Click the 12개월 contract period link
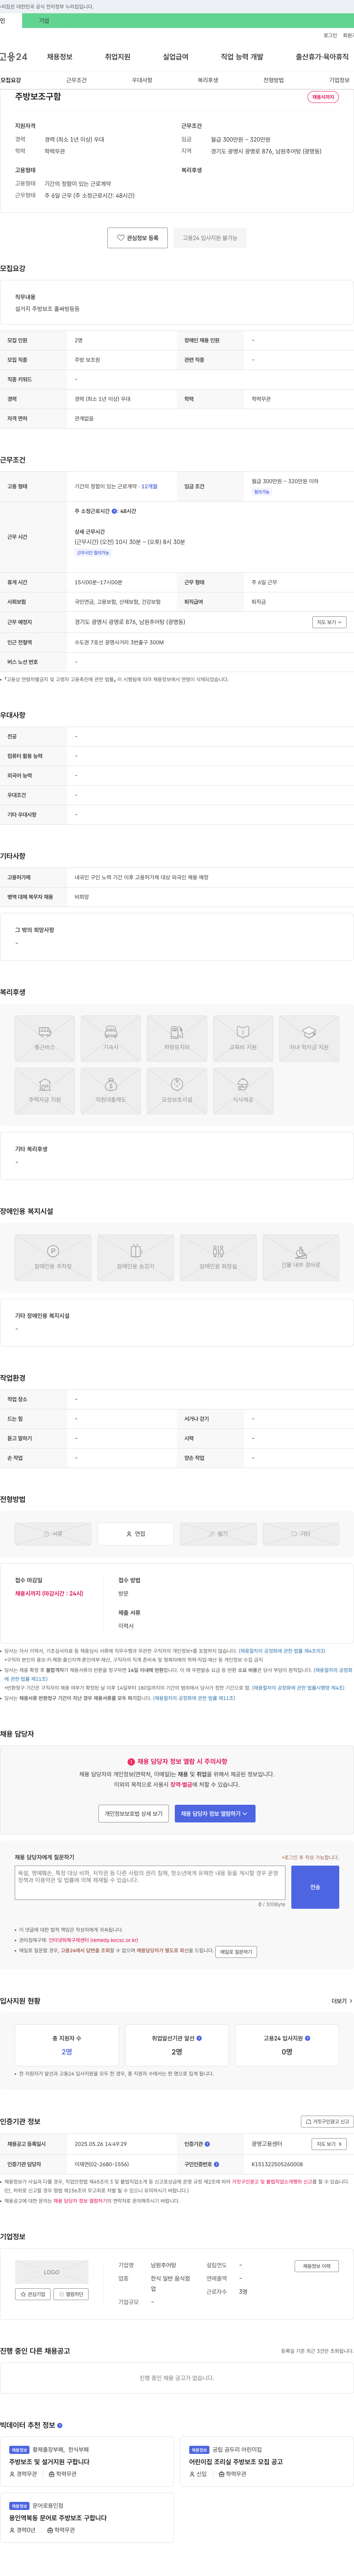This screenshot has height=2576, width=354. [x=149, y=486]
